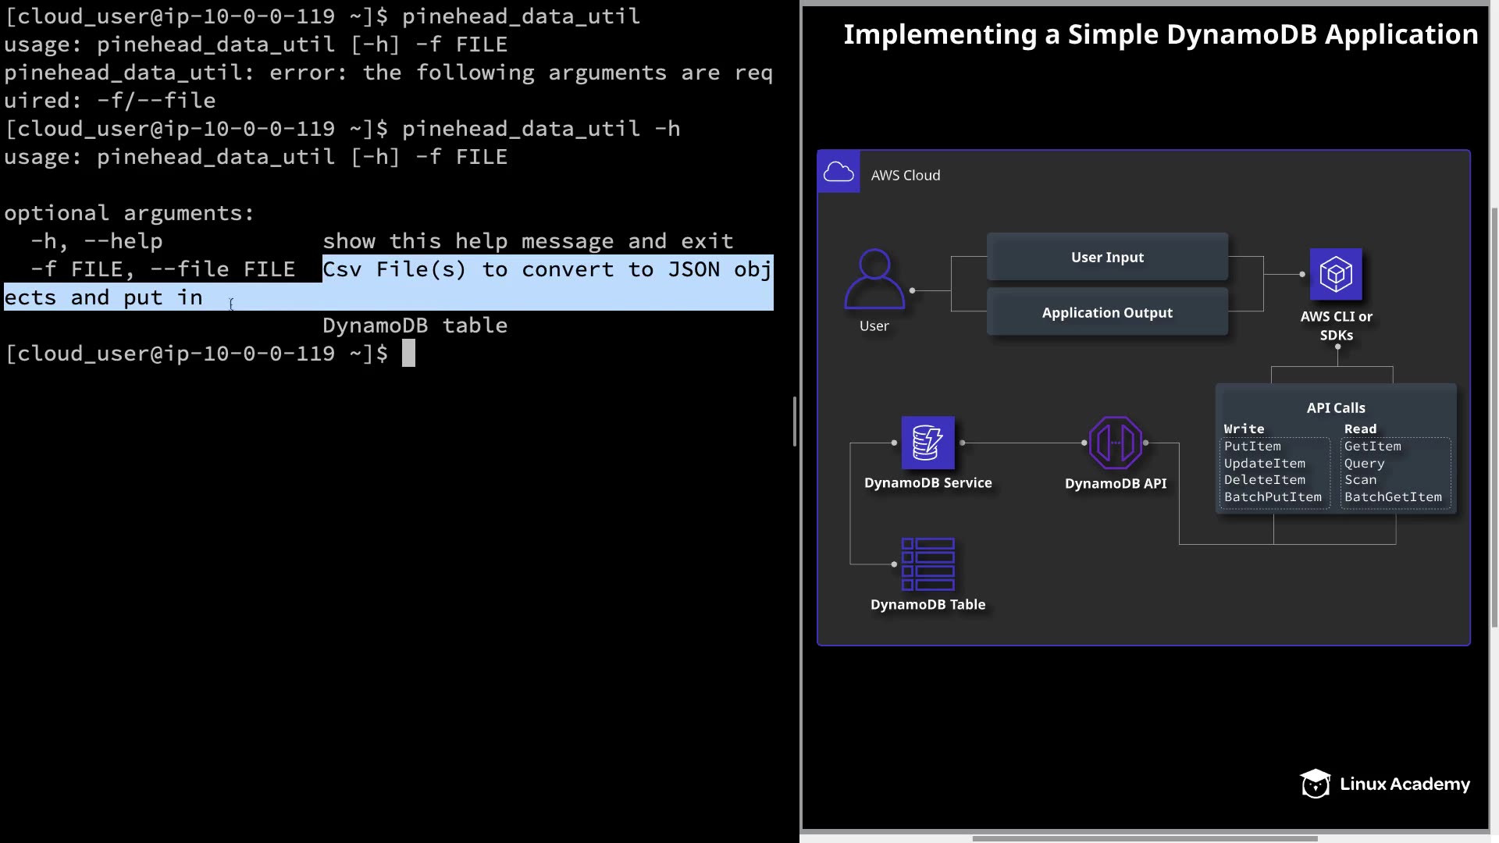Click the API Calls panel title
Viewport: 1499px width, 843px height.
point(1336,408)
